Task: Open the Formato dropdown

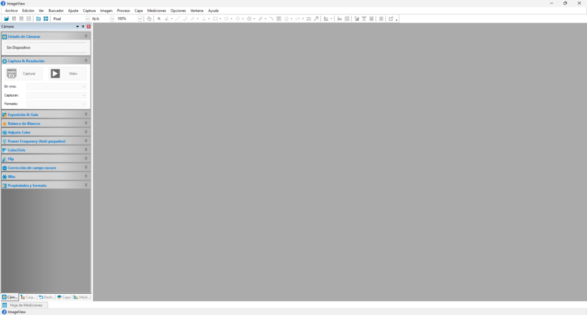Action: click(x=57, y=104)
